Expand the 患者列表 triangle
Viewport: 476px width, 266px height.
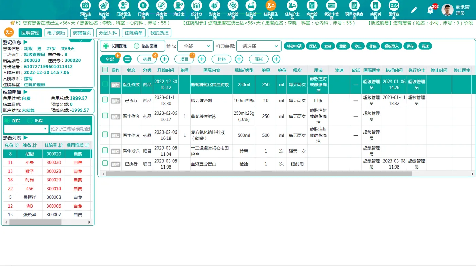[26, 138]
